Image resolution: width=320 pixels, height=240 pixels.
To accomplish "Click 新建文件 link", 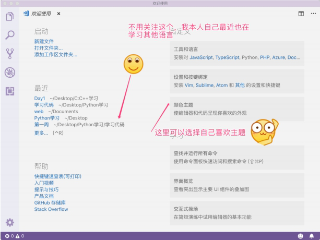I will (44, 41).
